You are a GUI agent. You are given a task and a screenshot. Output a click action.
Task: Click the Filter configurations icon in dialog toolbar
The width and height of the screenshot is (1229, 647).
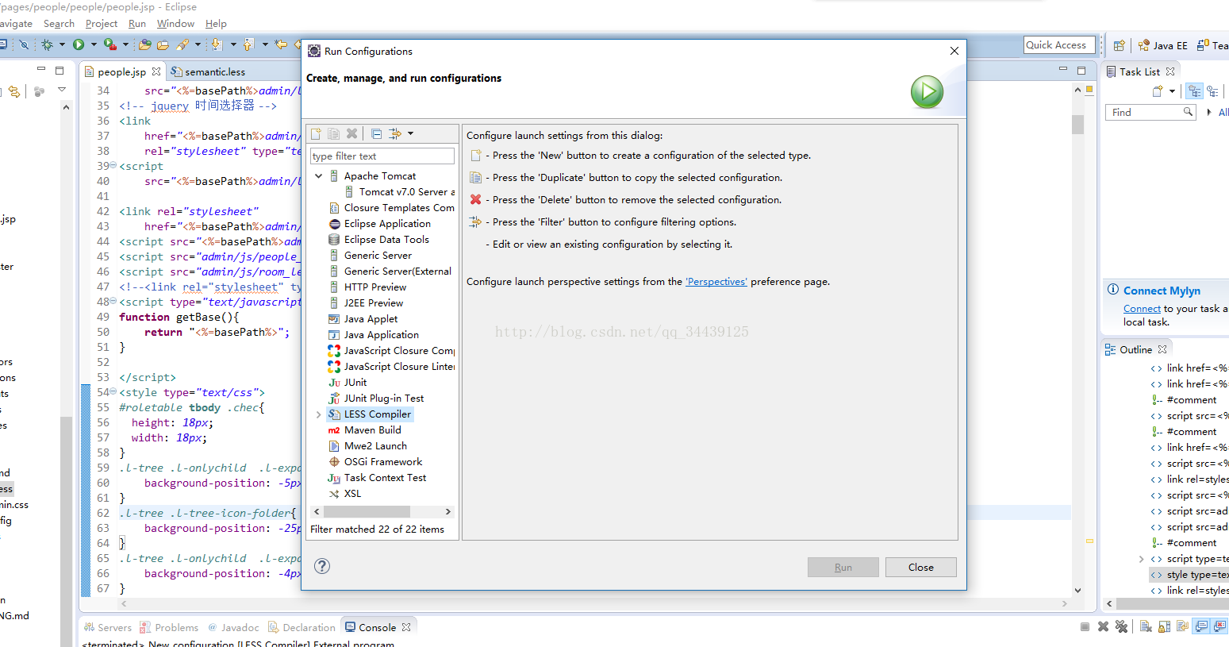tap(394, 133)
